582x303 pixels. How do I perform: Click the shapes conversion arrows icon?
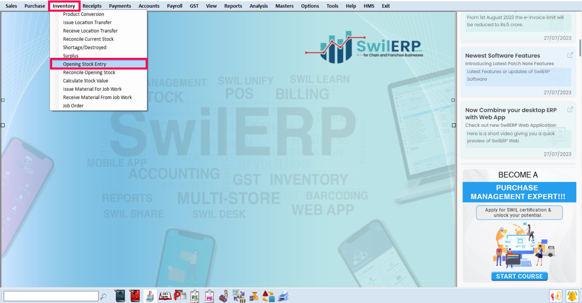pyautogui.click(x=268, y=296)
